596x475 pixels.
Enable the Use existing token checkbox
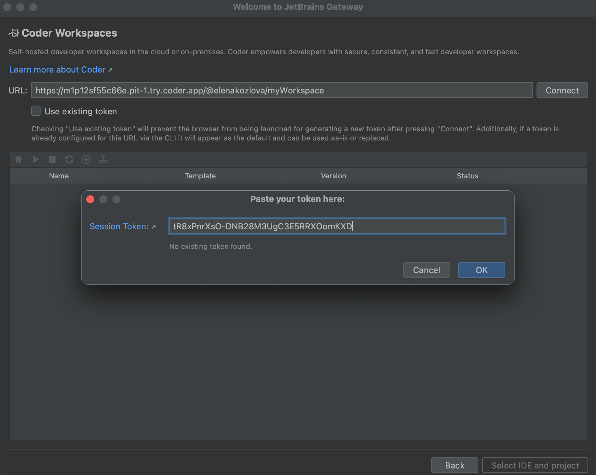[x=36, y=111]
